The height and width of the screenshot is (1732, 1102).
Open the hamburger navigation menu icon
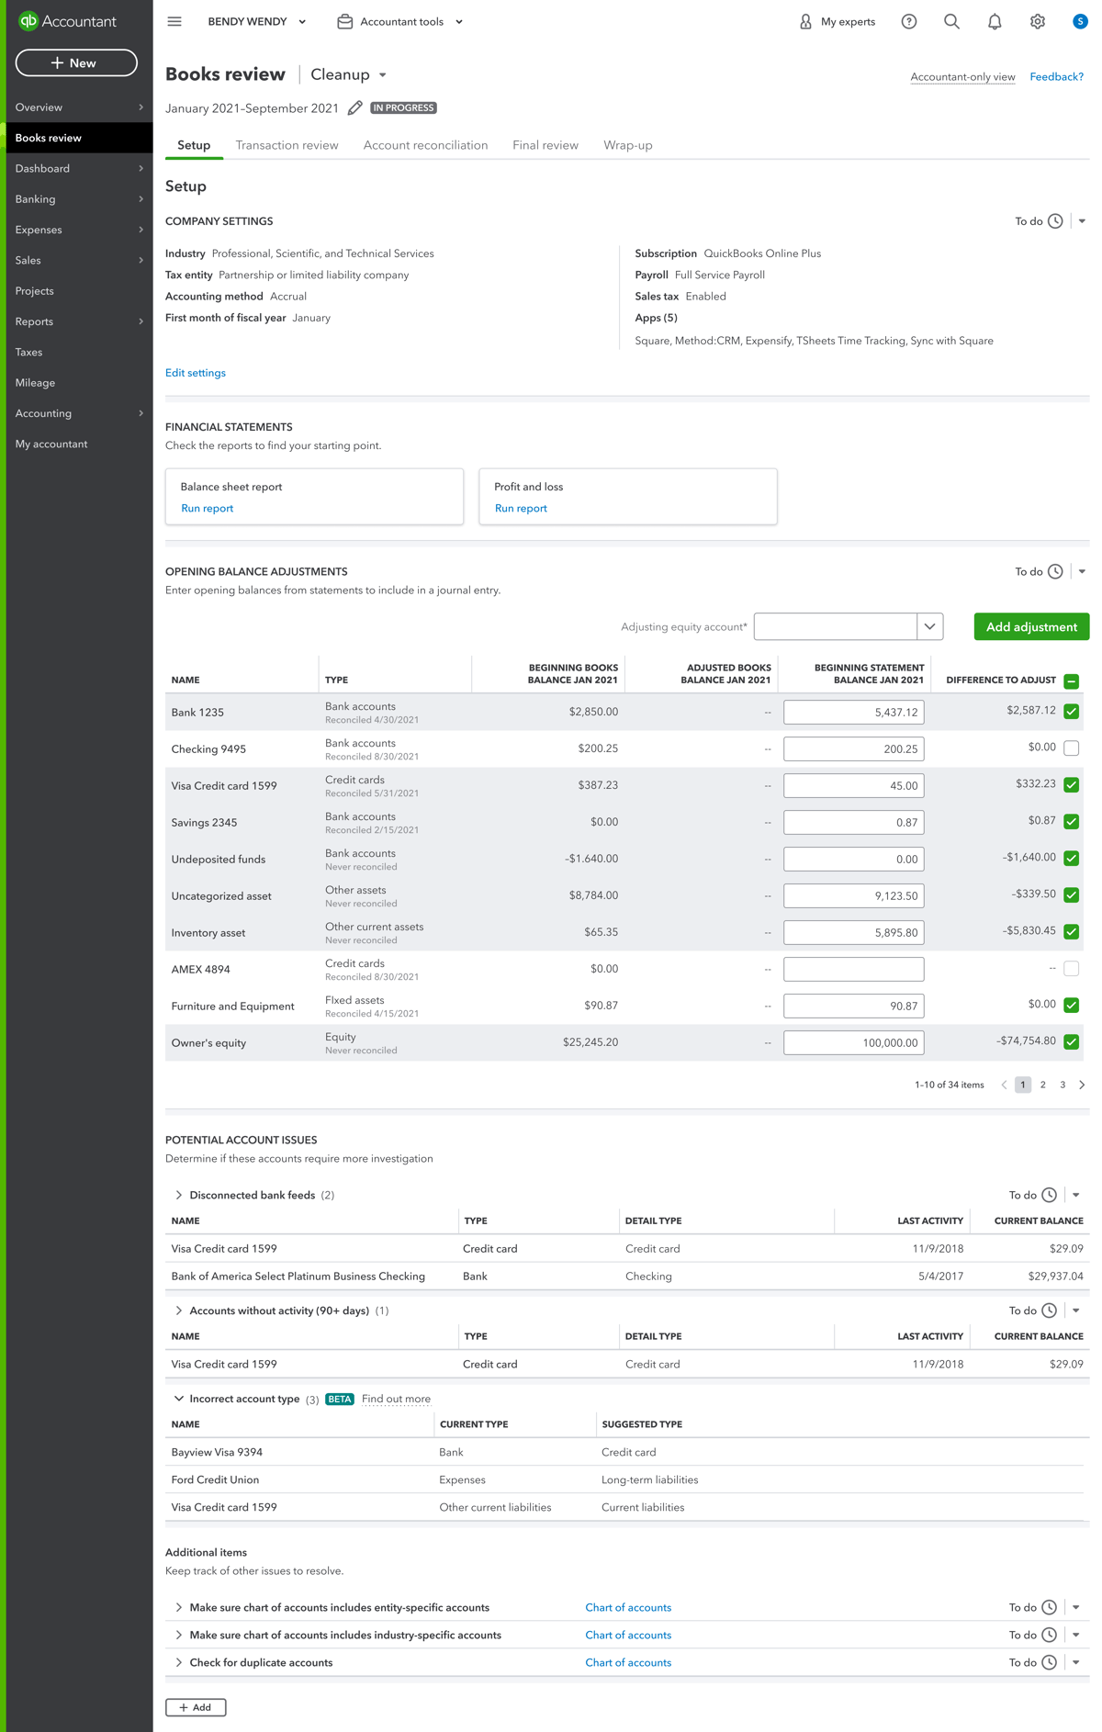point(174,21)
